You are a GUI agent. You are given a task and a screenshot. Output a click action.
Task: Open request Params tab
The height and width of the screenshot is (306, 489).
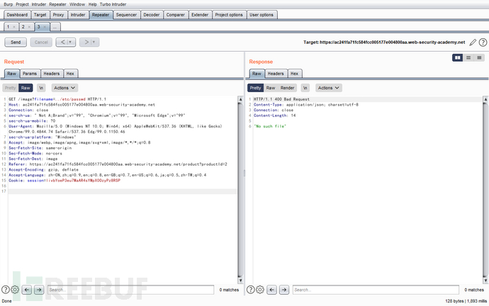(x=30, y=74)
